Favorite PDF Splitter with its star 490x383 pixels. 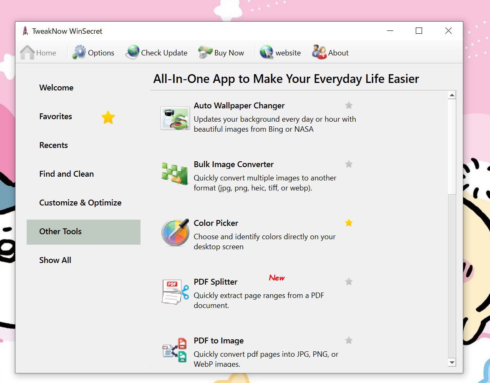(x=349, y=281)
